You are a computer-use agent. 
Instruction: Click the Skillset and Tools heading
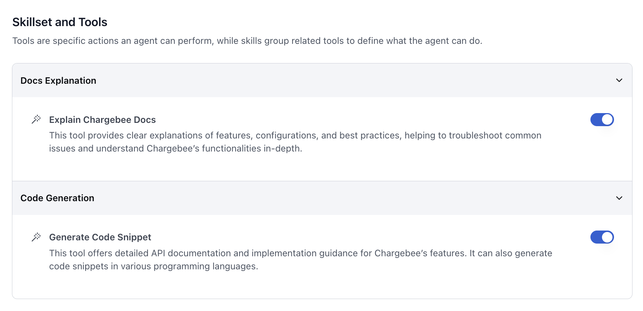(x=59, y=22)
